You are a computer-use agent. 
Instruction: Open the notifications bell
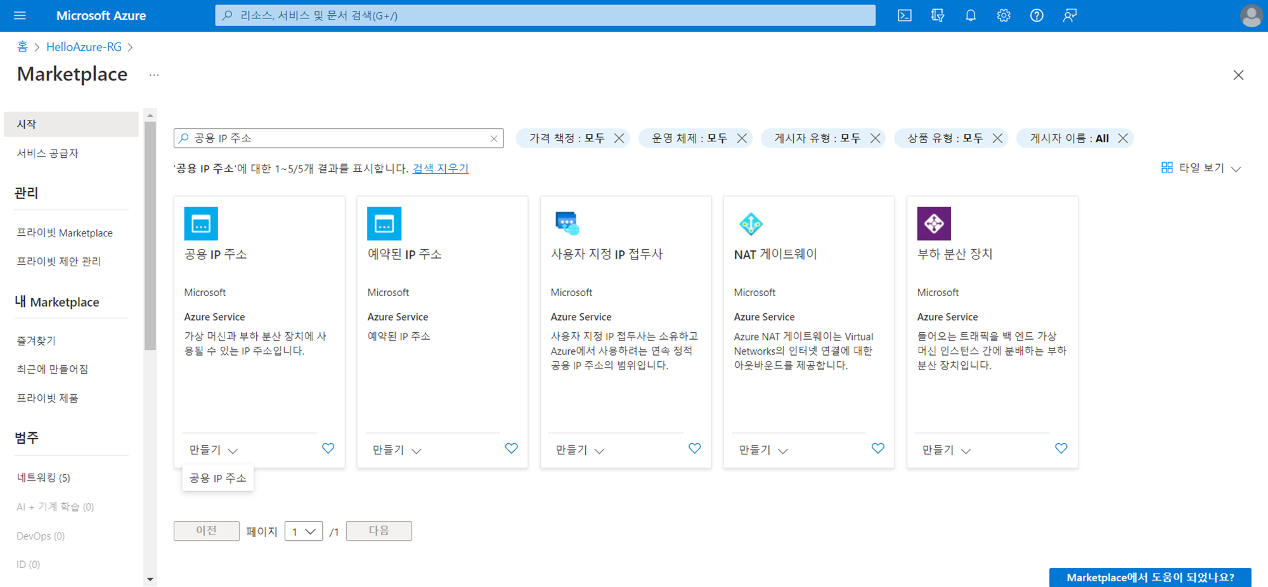pos(971,15)
